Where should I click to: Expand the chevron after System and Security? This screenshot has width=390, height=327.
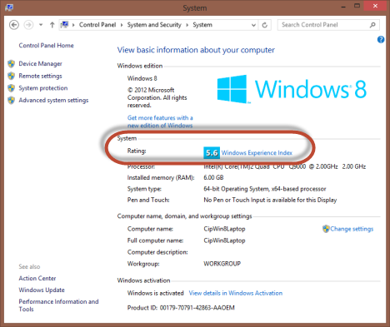(x=187, y=25)
